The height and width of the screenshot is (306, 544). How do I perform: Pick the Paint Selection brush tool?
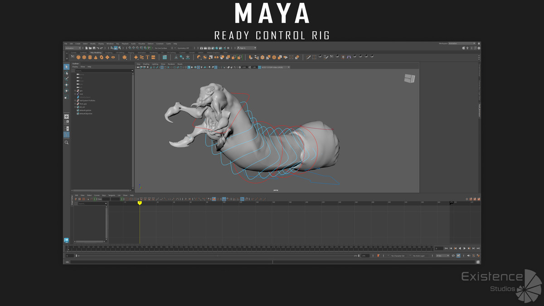point(66,79)
